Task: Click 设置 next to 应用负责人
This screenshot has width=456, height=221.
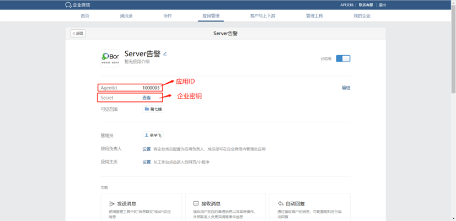Action: pos(147,149)
